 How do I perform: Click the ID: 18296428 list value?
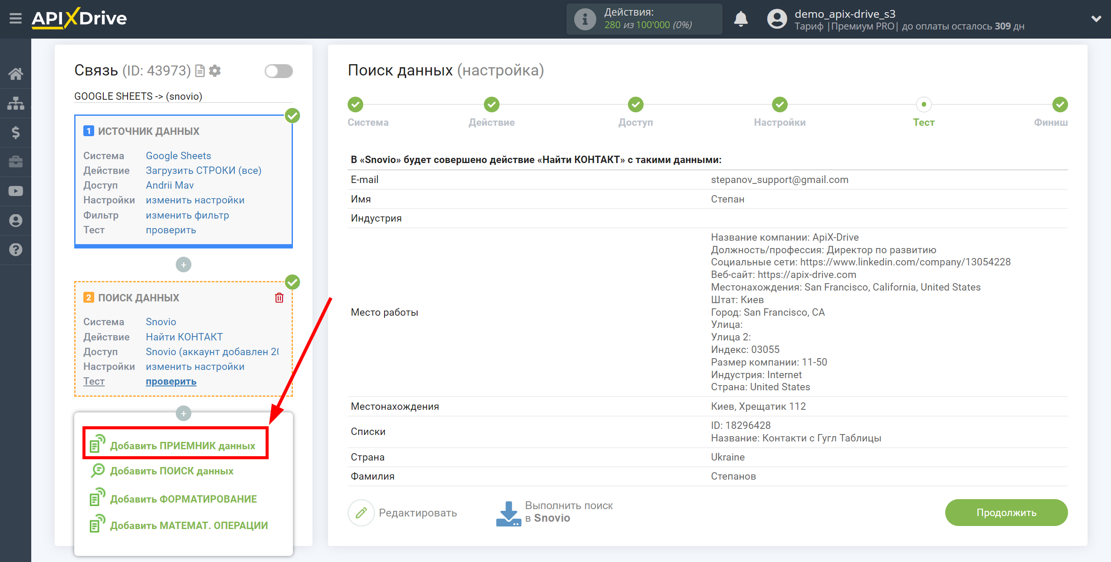point(741,425)
